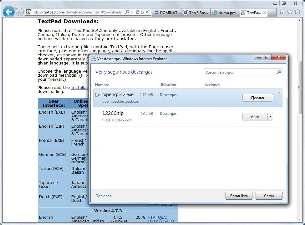Open the address bar autocomplete dropdown arrow
Screen dimensions: 305x225
click(132, 12)
